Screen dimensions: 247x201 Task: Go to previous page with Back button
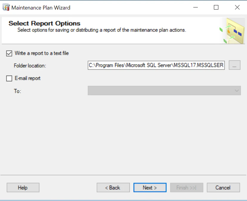[x=113, y=188]
